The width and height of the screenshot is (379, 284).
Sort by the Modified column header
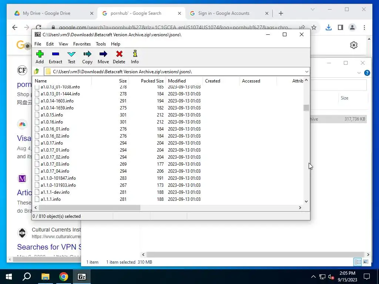(184, 81)
